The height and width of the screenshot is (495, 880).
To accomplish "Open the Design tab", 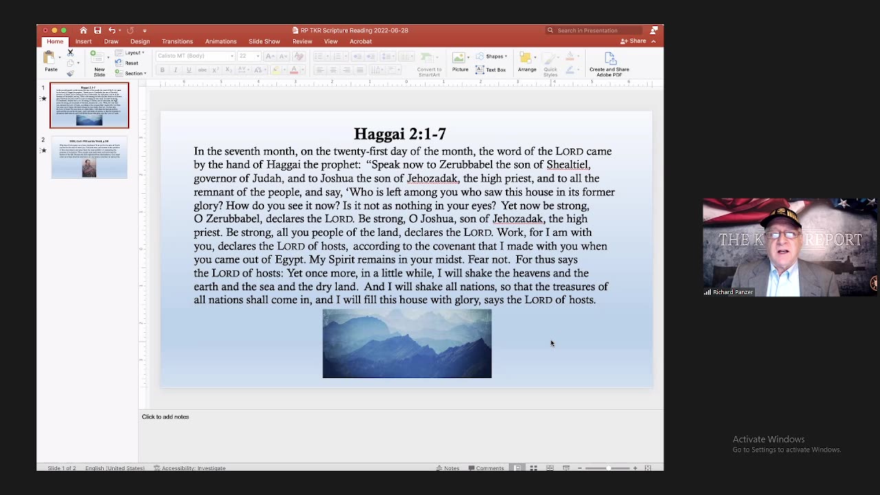I will [x=140, y=41].
